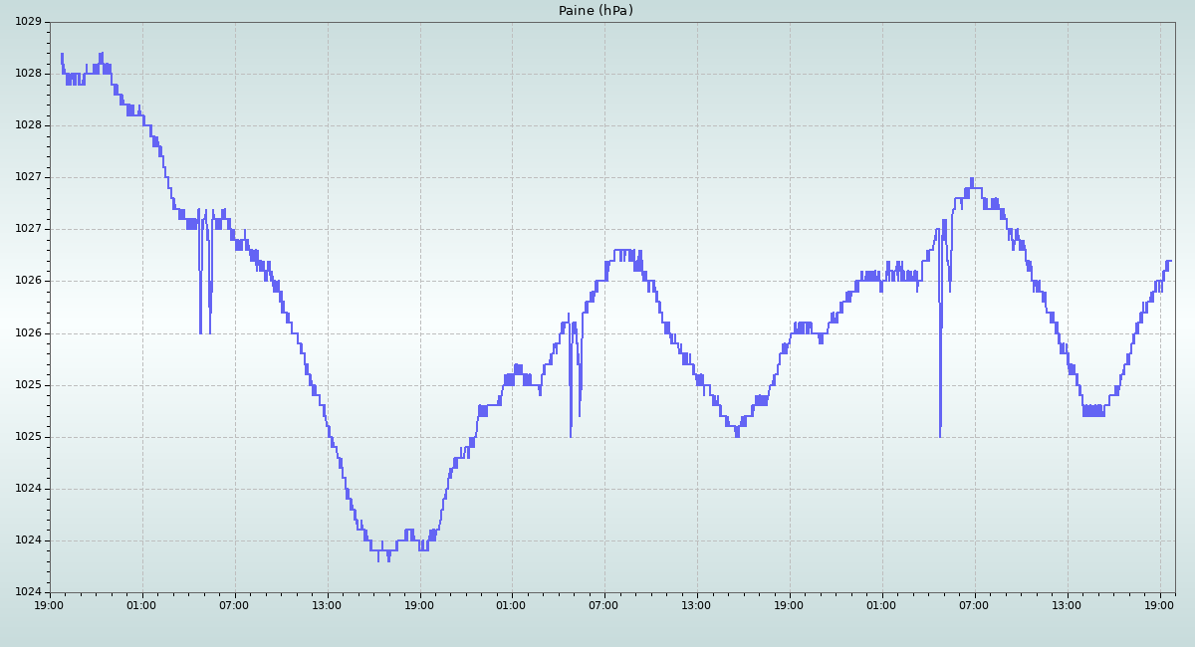Click the topmost 1028 y-axis label

28,74
